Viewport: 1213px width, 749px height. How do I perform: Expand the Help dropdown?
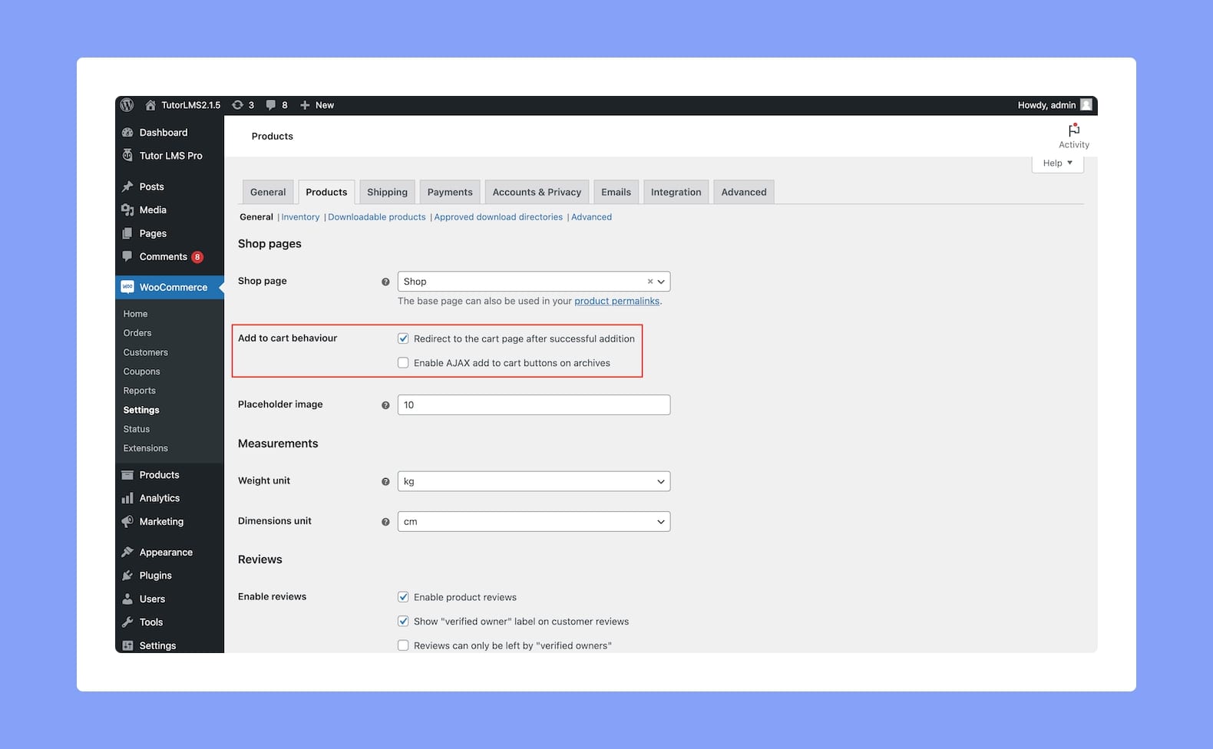(1058, 163)
